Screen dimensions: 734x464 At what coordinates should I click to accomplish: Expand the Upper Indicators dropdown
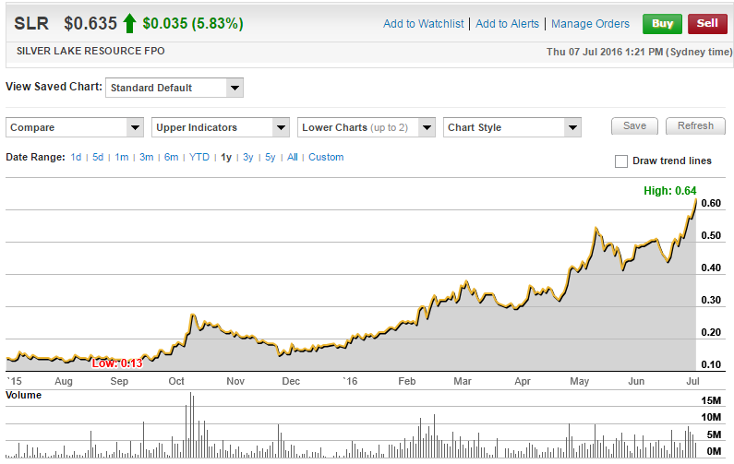click(221, 127)
